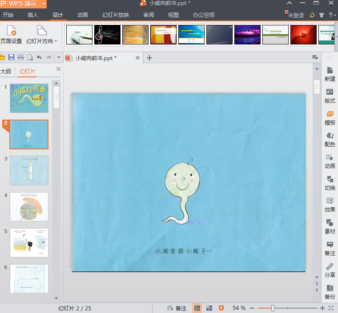338x313 pixels.
Task: Click the save icon in quick toolbar
Action: [11, 57]
